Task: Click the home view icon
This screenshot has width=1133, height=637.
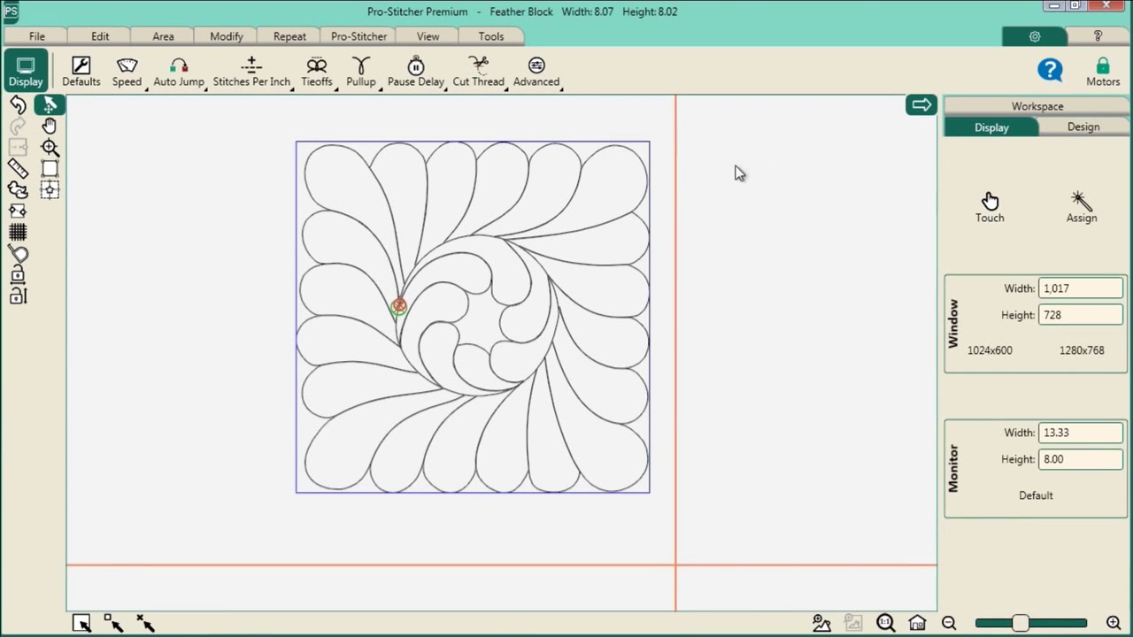Action: (x=917, y=623)
